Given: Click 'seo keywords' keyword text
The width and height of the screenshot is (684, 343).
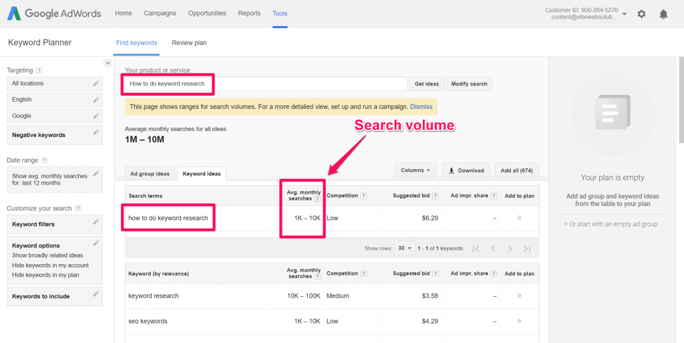Looking at the screenshot, I should point(148,321).
